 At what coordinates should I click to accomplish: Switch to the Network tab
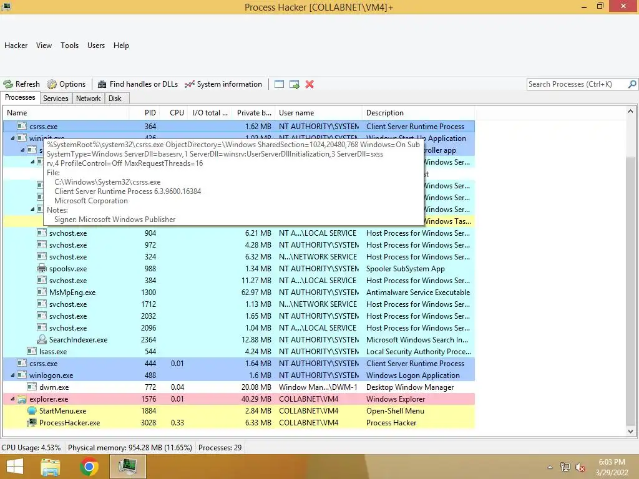88,99
